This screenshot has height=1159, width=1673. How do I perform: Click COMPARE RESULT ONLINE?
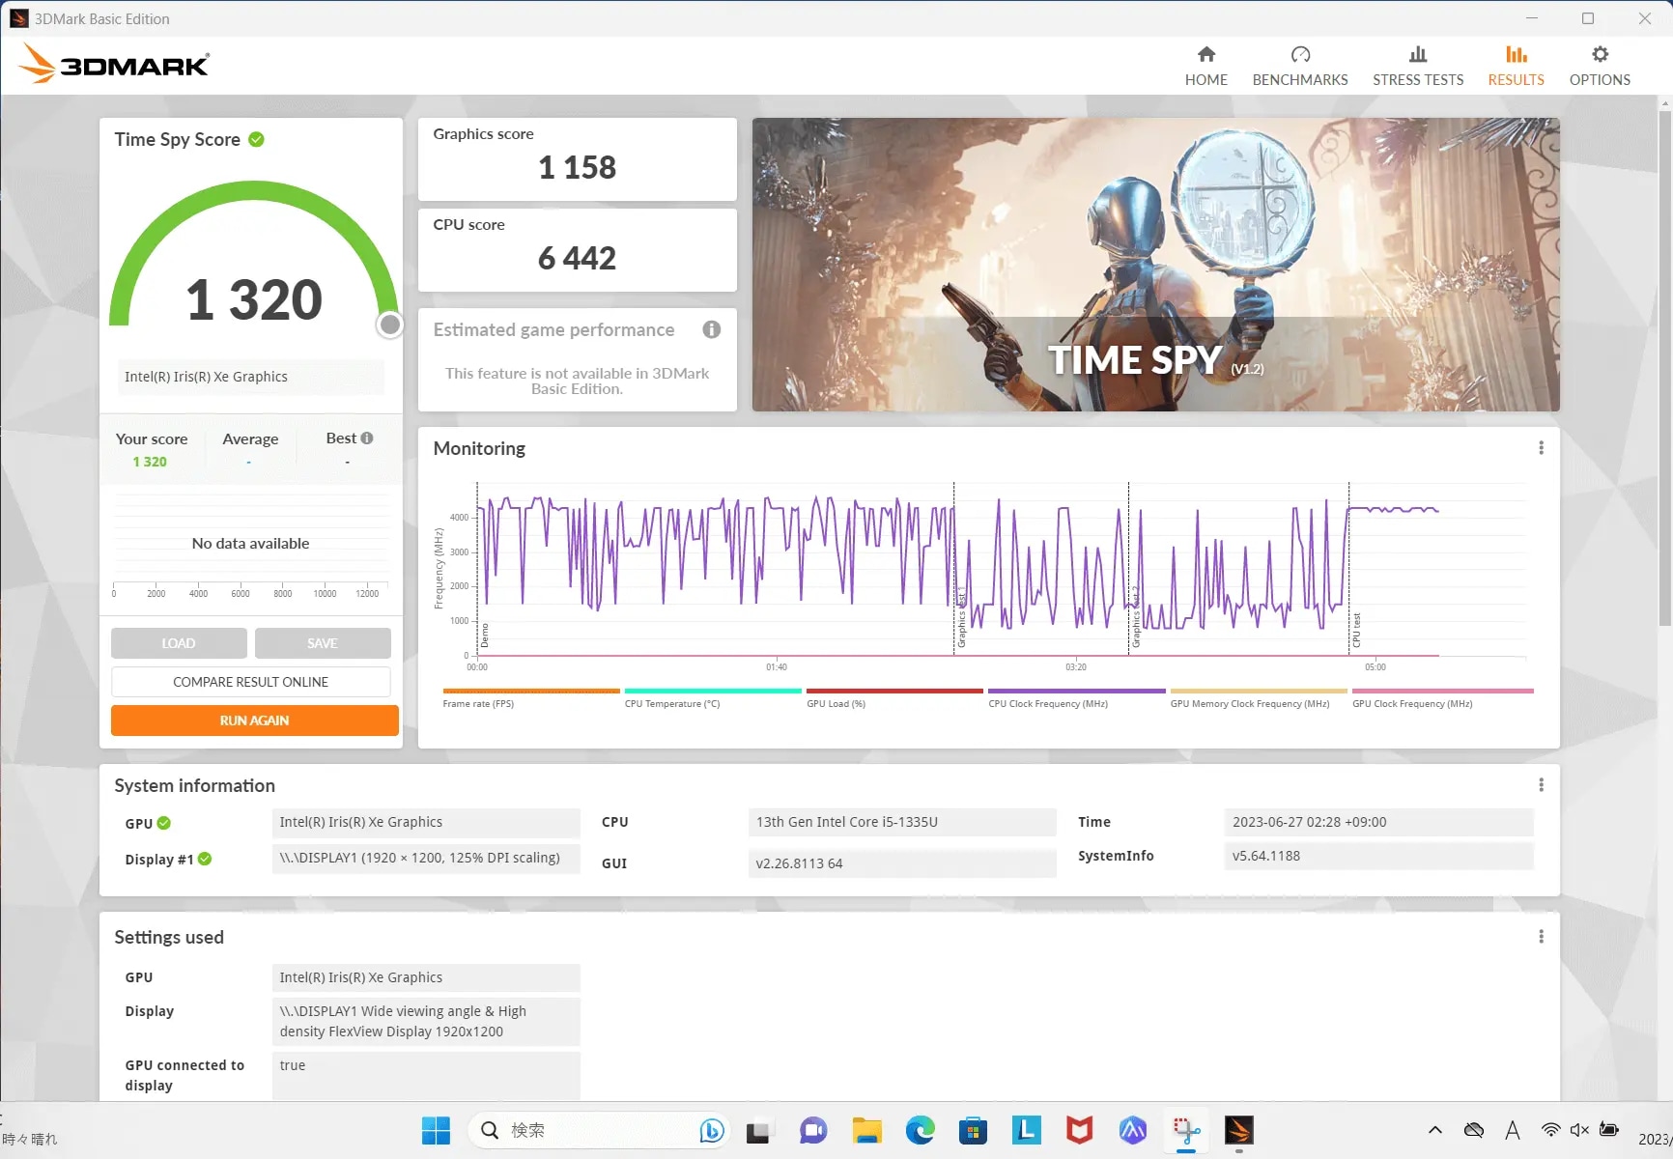(251, 682)
